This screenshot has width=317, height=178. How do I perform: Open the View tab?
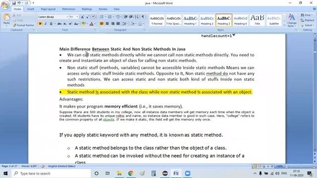[x=116, y=9]
